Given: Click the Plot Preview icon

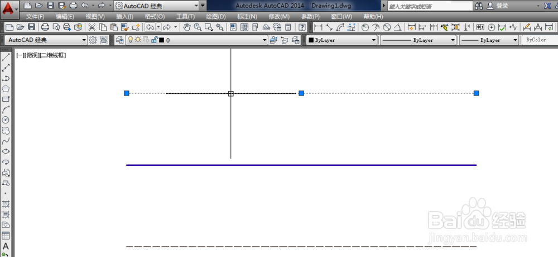Looking at the screenshot, I should click(x=56, y=27).
